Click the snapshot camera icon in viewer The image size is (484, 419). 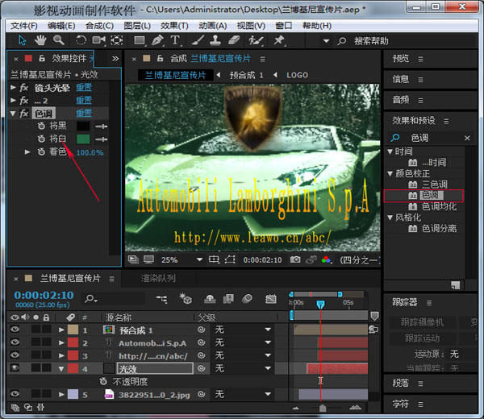[x=295, y=259]
